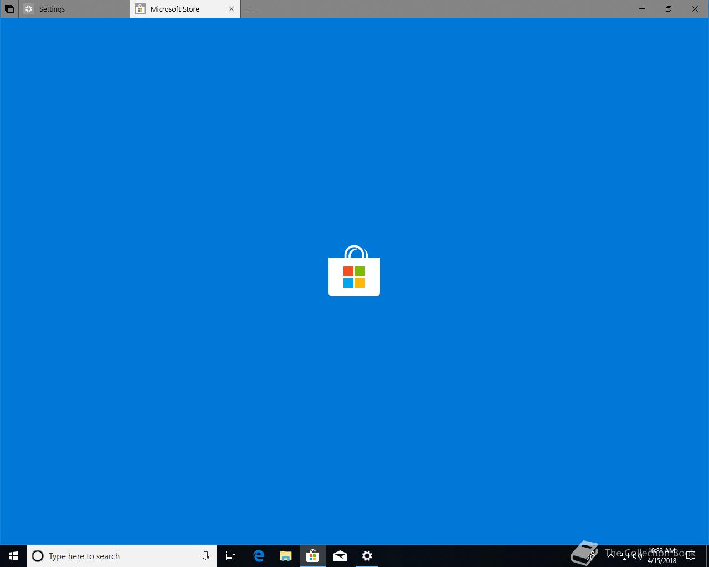Focus the Type here to search box
Image resolution: width=709 pixels, height=567 pixels.
pos(122,556)
